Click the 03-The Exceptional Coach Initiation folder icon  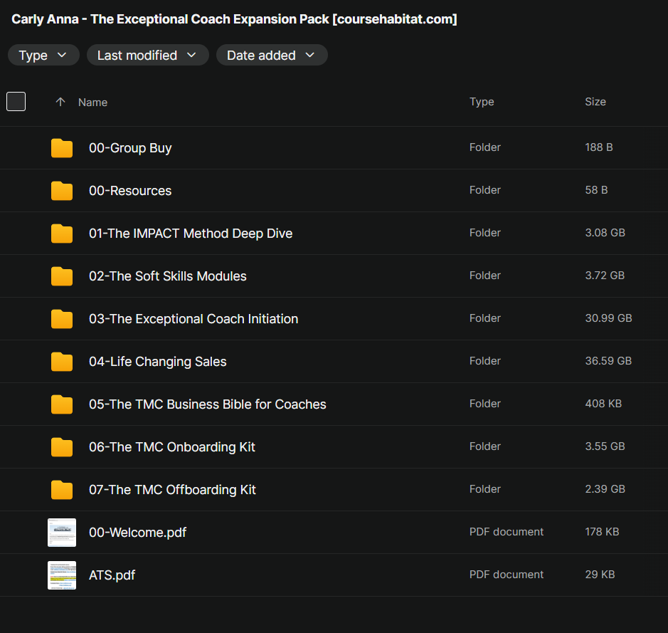(x=62, y=319)
